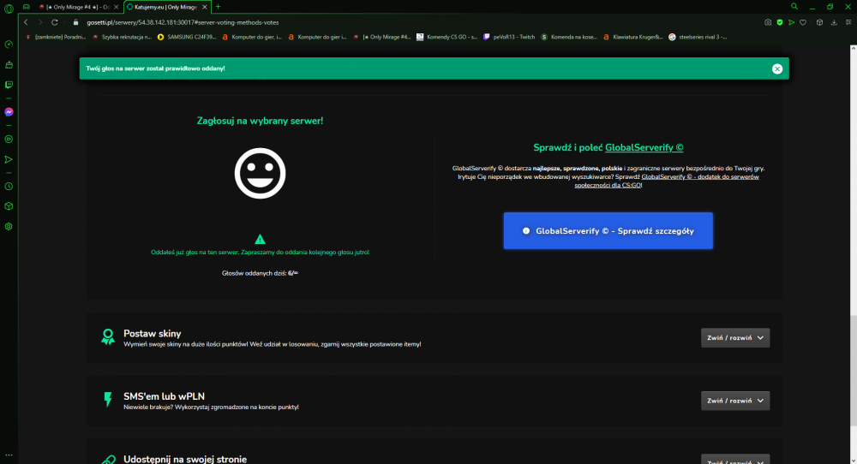Go back to the previous page
The width and height of the screenshot is (857, 464).
point(26,22)
